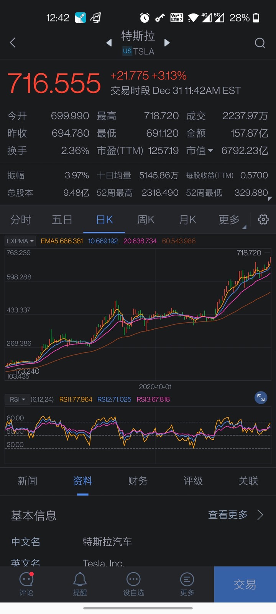Image resolution: width=276 pixels, height=614 pixels.
Task: Tap the 60:543.986 EMA legend value
Action: pyautogui.click(x=179, y=241)
